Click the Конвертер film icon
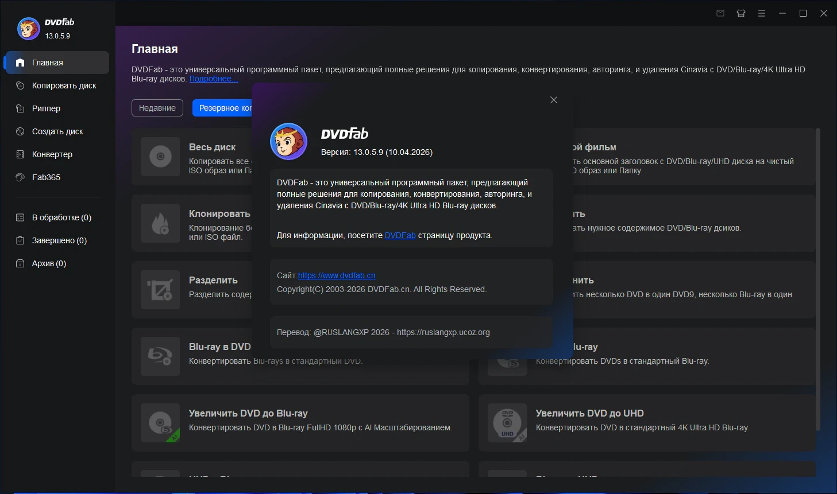The width and height of the screenshot is (837, 494). tap(20, 154)
